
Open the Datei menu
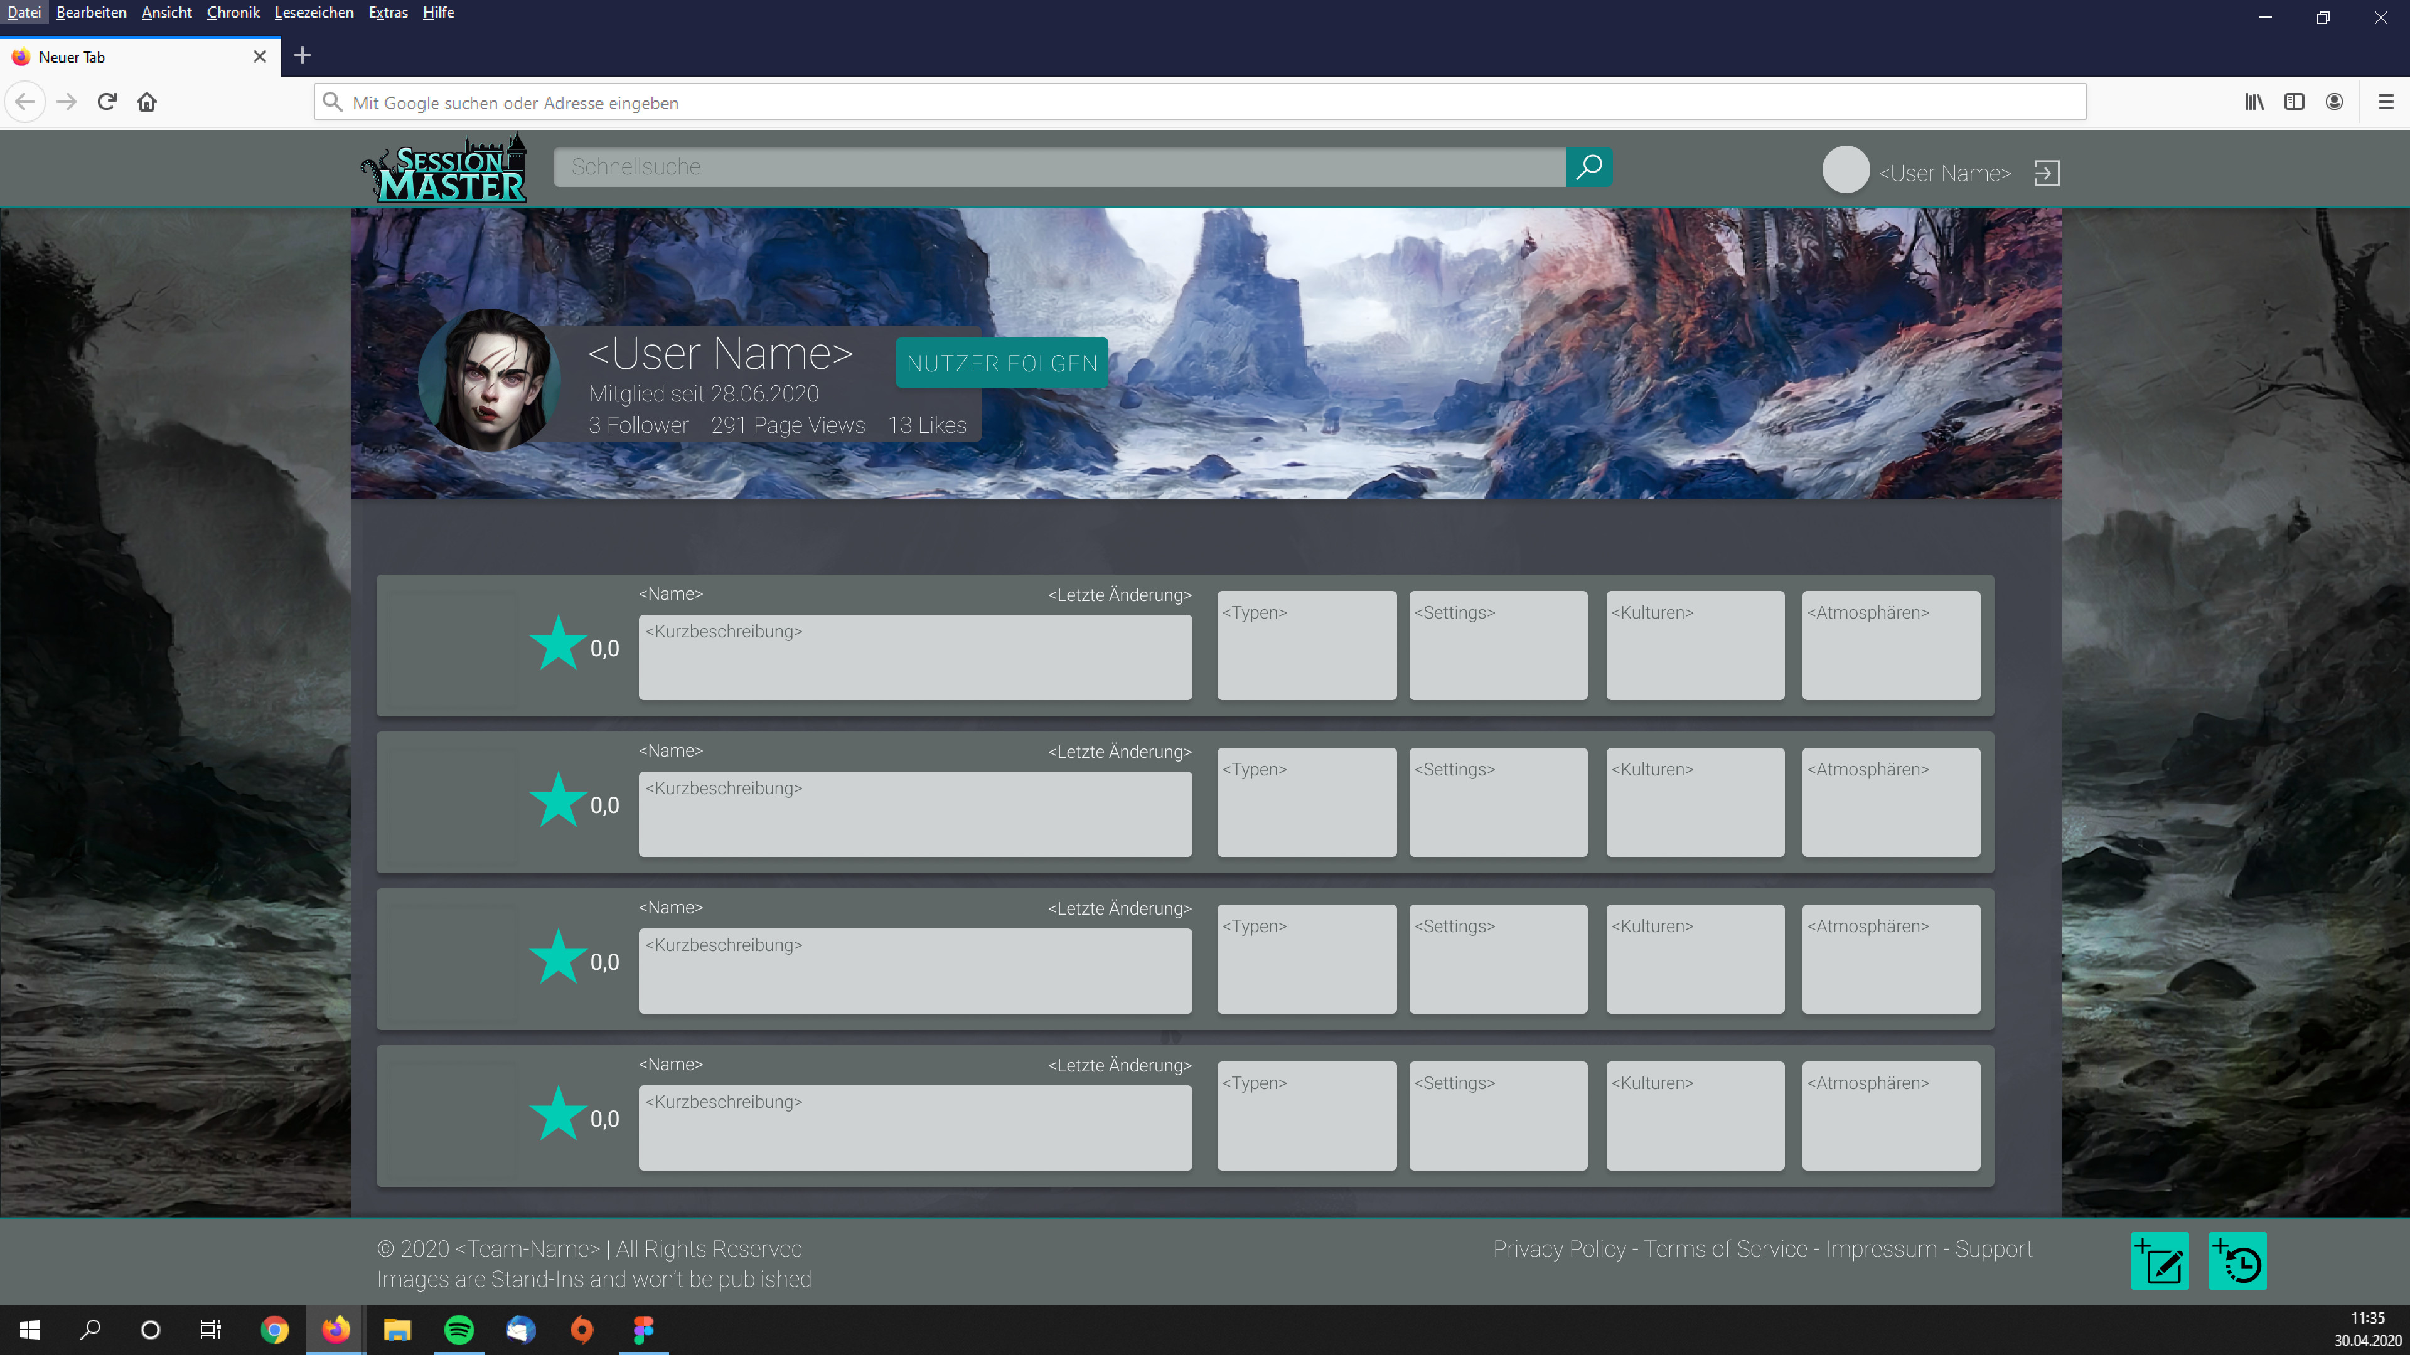[x=24, y=12]
